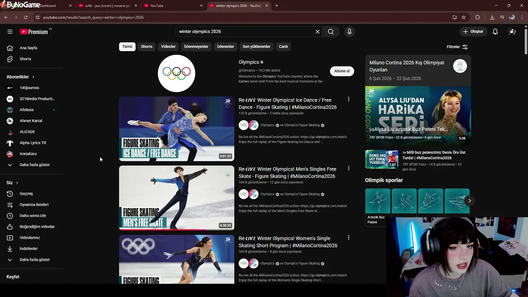
Task: Subscribe with the Abone ol button
Action: click(342, 71)
